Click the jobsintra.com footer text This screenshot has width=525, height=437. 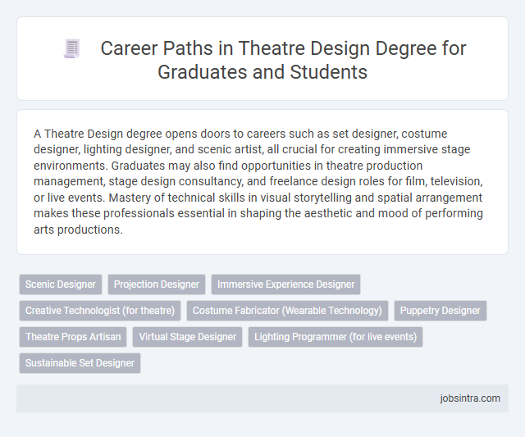click(470, 398)
